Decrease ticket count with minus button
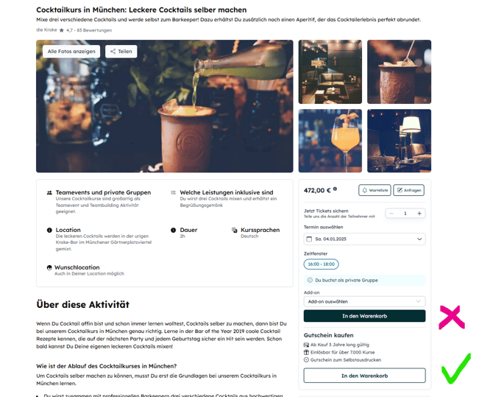493x397 pixels. [x=391, y=214]
